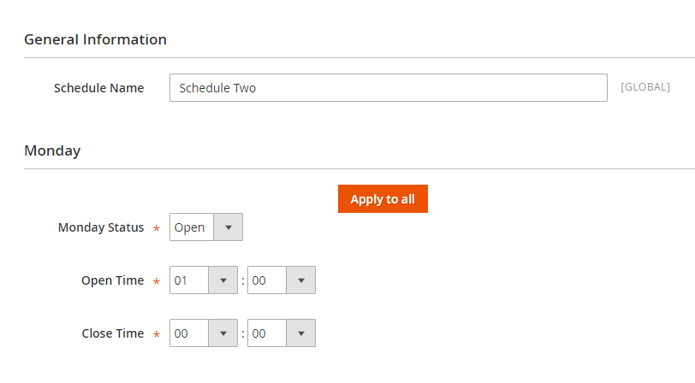Select the Open value in Monday Status
Viewport: 695px width, 383px height.
190,227
